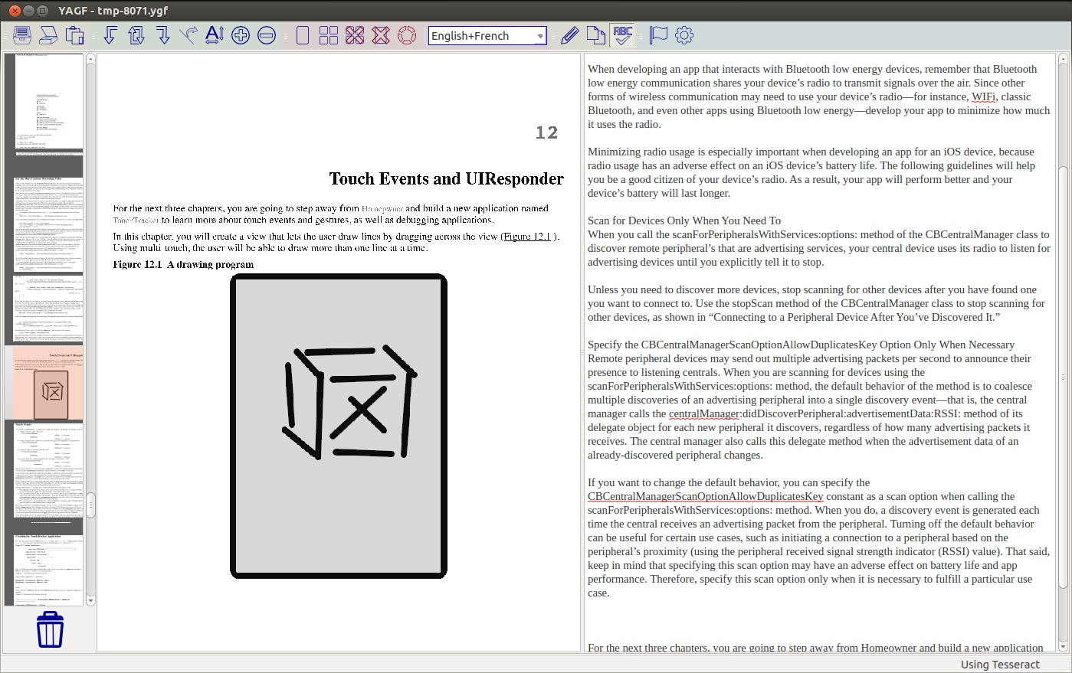The width and height of the screenshot is (1072, 673).
Task: Clear all blocks with red X icon
Action: click(381, 35)
